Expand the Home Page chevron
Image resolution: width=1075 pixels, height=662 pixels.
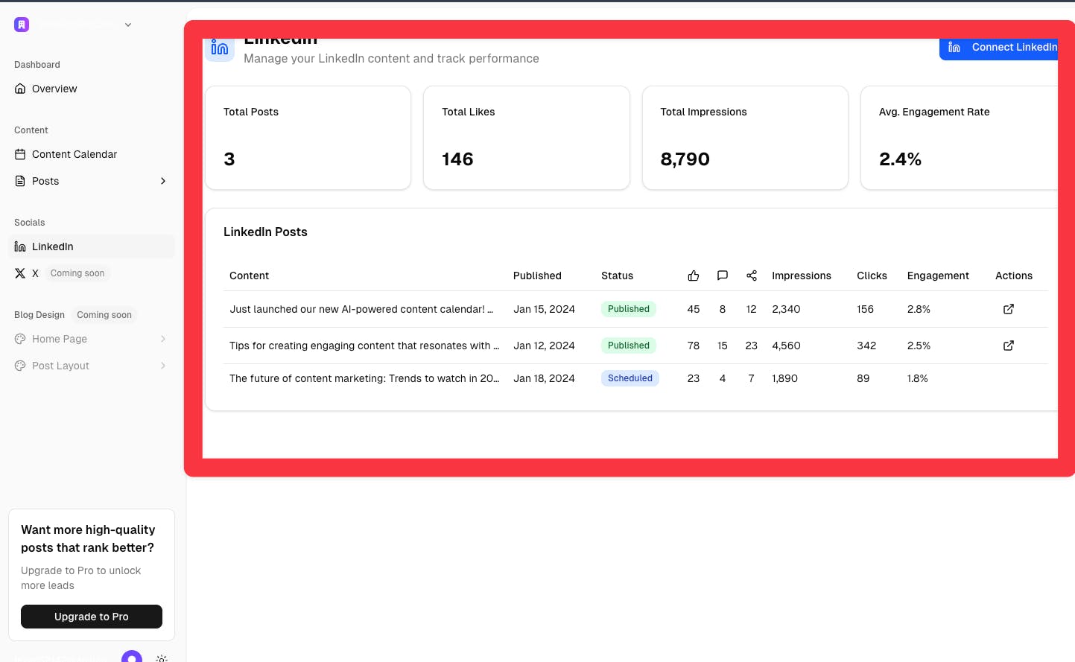[x=163, y=339]
